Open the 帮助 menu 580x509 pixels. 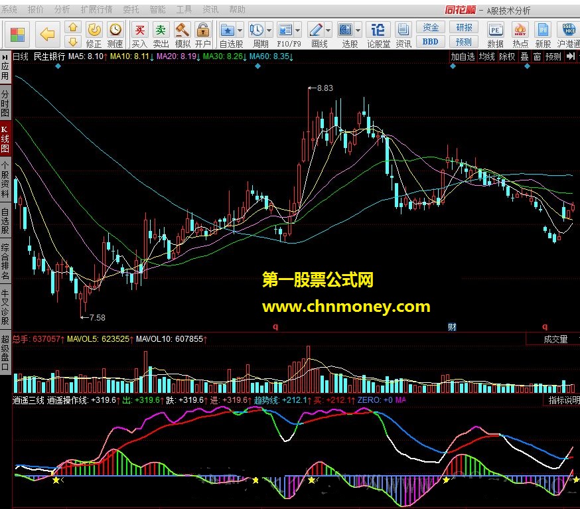coord(237,9)
